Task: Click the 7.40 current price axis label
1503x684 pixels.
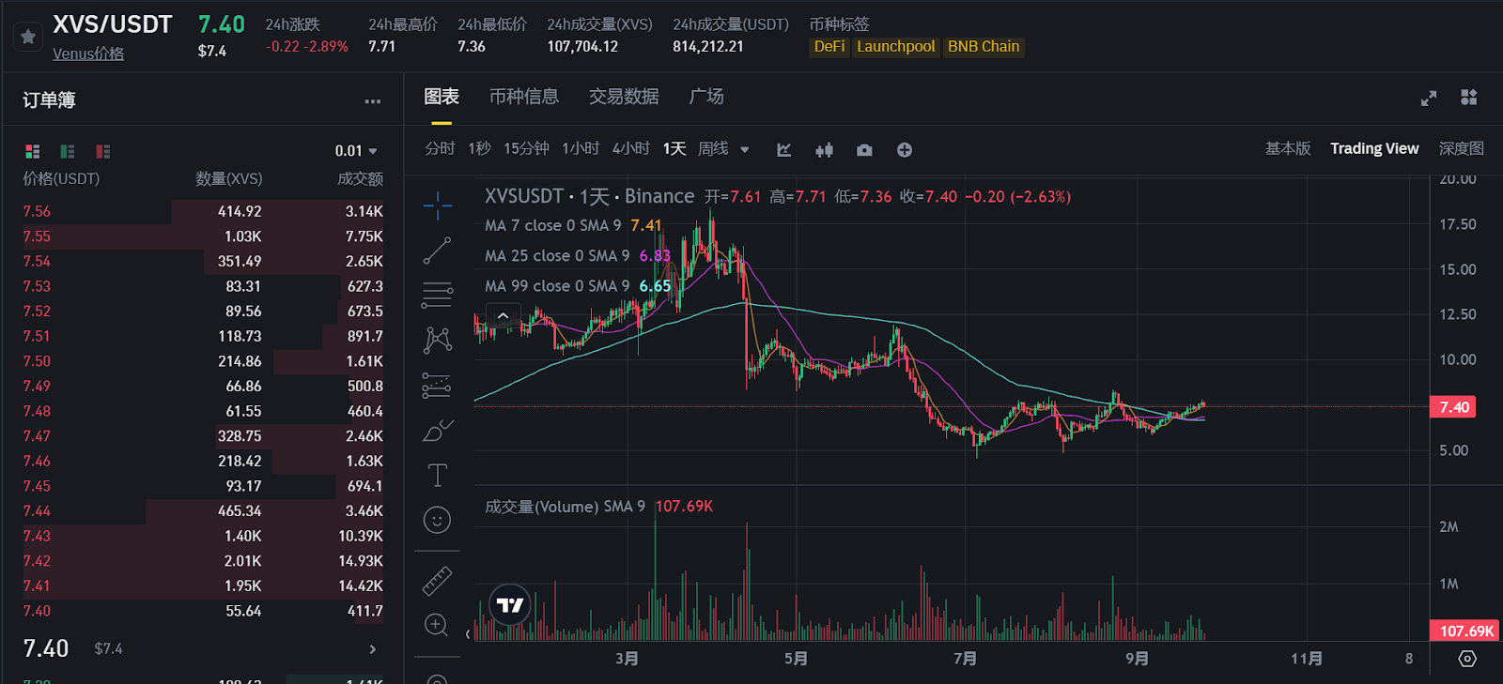Action: (x=1452, y=407)
